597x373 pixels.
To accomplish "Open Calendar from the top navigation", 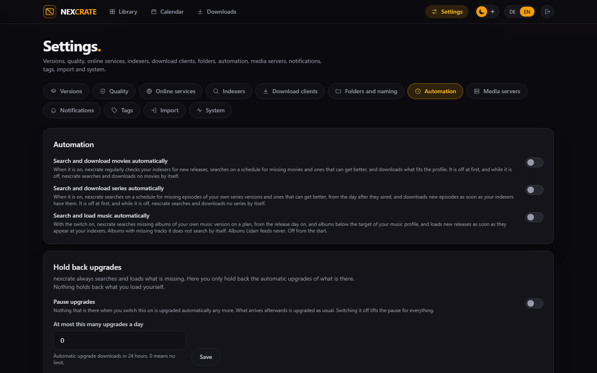I will click(x=167, y=12).
